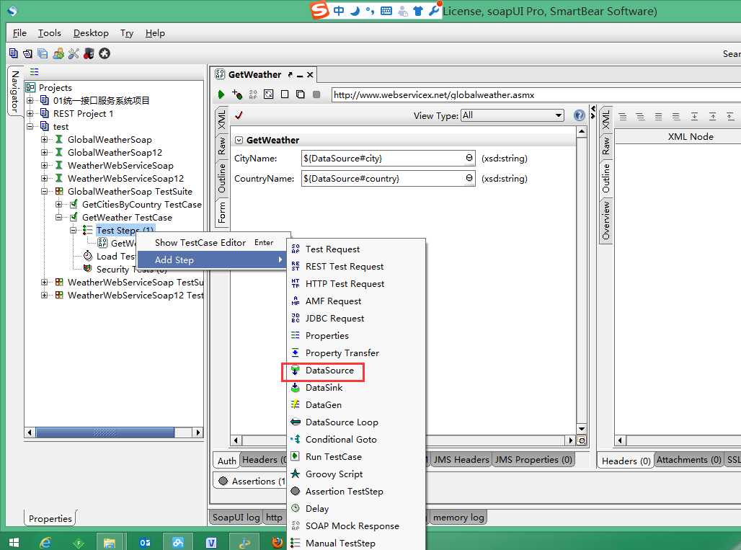Open the memory log tab
Image resolution: width=741 pixels, height=550 pixels.
[x=458, y=518]
